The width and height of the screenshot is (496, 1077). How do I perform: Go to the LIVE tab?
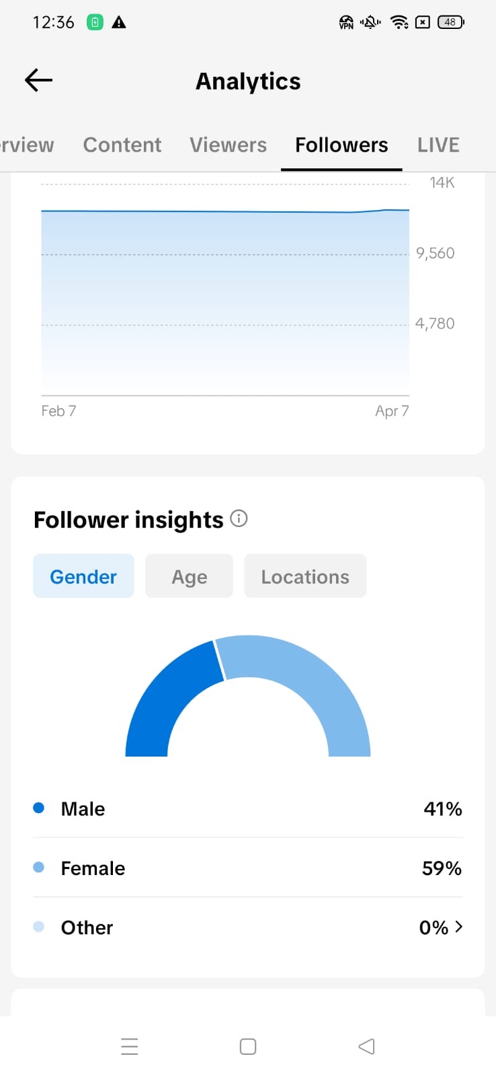(x=438, y=145)
